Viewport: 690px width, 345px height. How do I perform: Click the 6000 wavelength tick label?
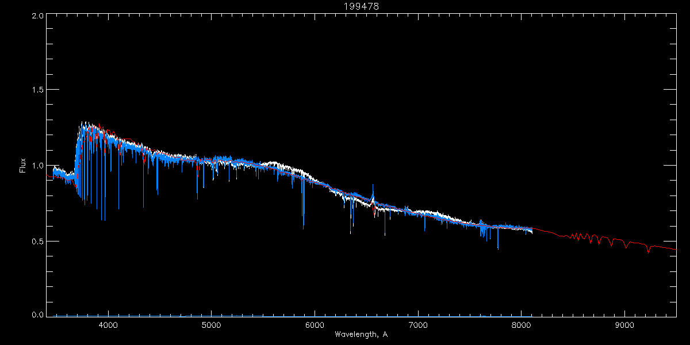pos(315,324)
